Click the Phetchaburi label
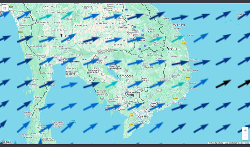The height and width of the screenshot is (147, 250). pos(47,73)
